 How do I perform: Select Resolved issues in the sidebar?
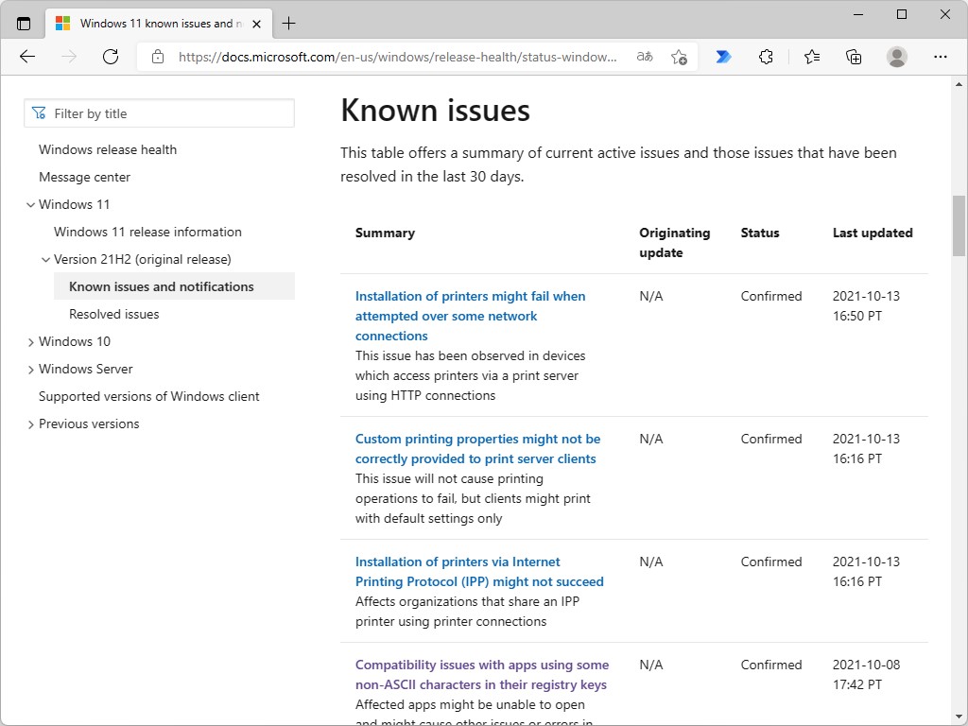(114, 314)
